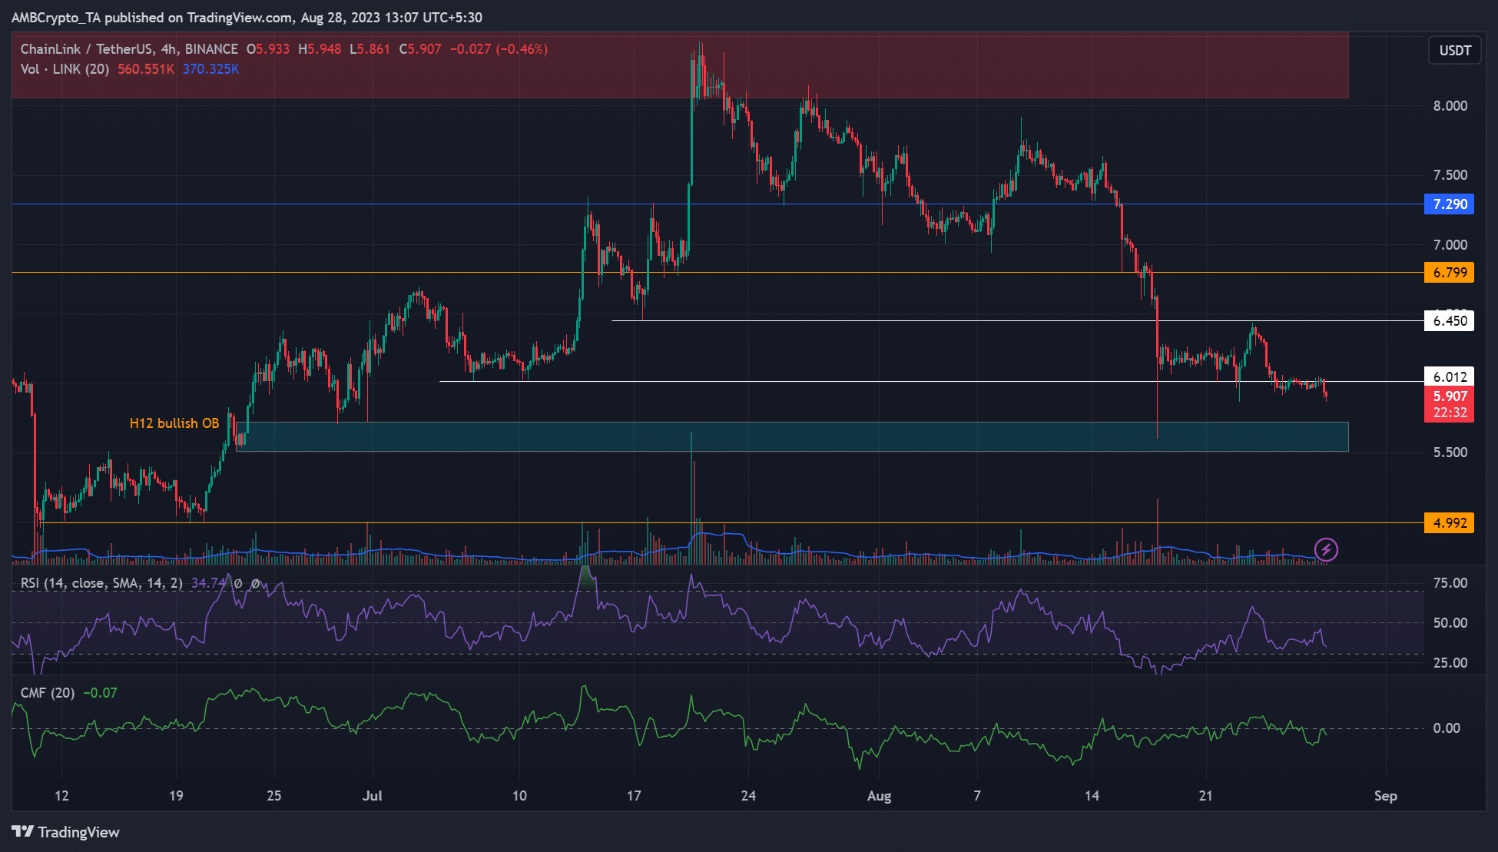Screen dimensions: 1498x852
Task: Click the Sep marker on time axis
Action: (x=1385, y=796)
